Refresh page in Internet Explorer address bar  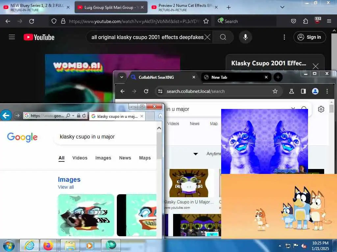(84, 116)
